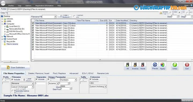Expand the Computer tree node
Viewport: 193px width, 102px height.
click(2, 24)
